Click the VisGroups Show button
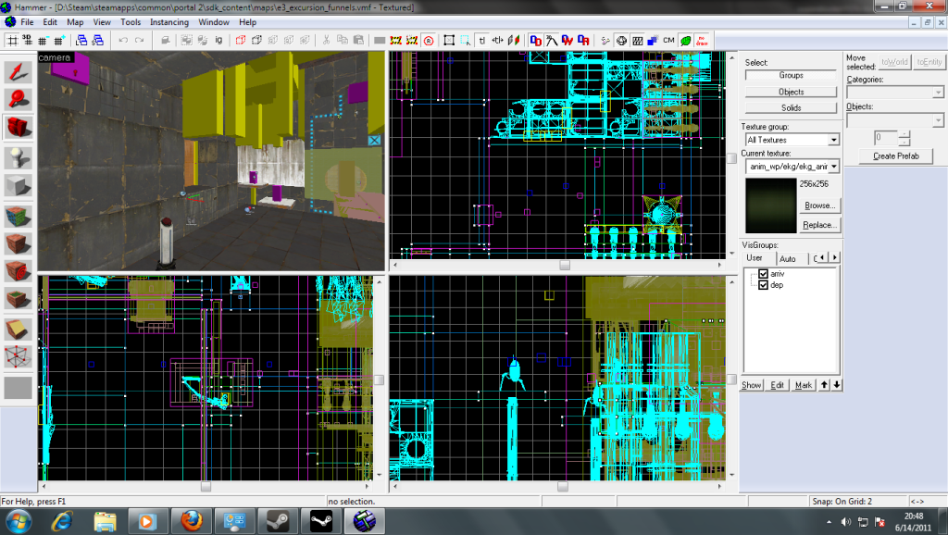Image resolution: width=948 pixels, height=535 pixels. point(752,385)
